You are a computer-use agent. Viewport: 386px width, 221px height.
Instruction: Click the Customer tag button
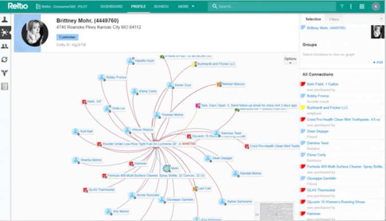(x=68, y=37)
